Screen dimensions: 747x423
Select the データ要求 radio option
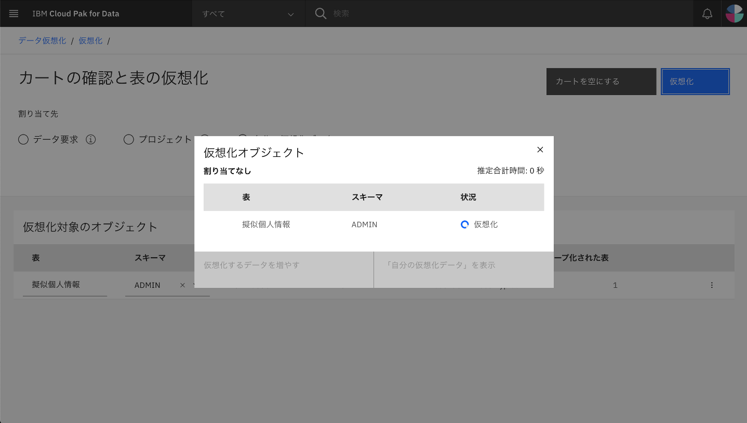click(x=23, y=139)
